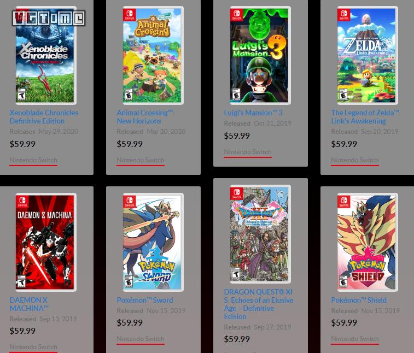Click Nintendo Switch label under Animal Crossing
Image resolution: width=414 pixels, height=353 pixels.
[x=141, y=160]
